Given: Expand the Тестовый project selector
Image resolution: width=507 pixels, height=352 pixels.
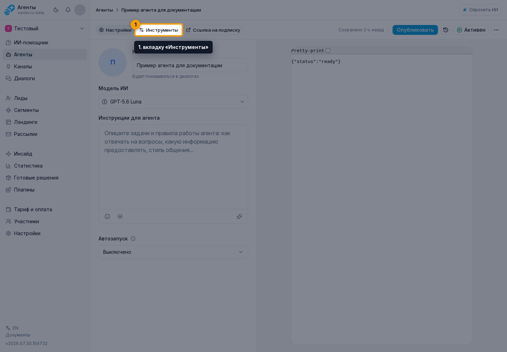Looking at the screenshot, I should (x=45, y=29).
